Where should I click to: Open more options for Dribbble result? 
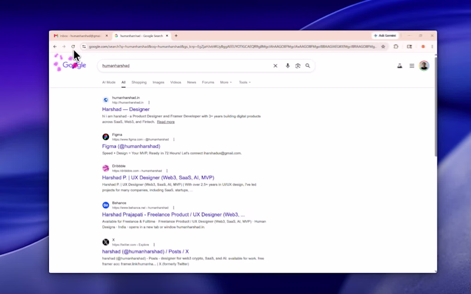pos(167,171)
